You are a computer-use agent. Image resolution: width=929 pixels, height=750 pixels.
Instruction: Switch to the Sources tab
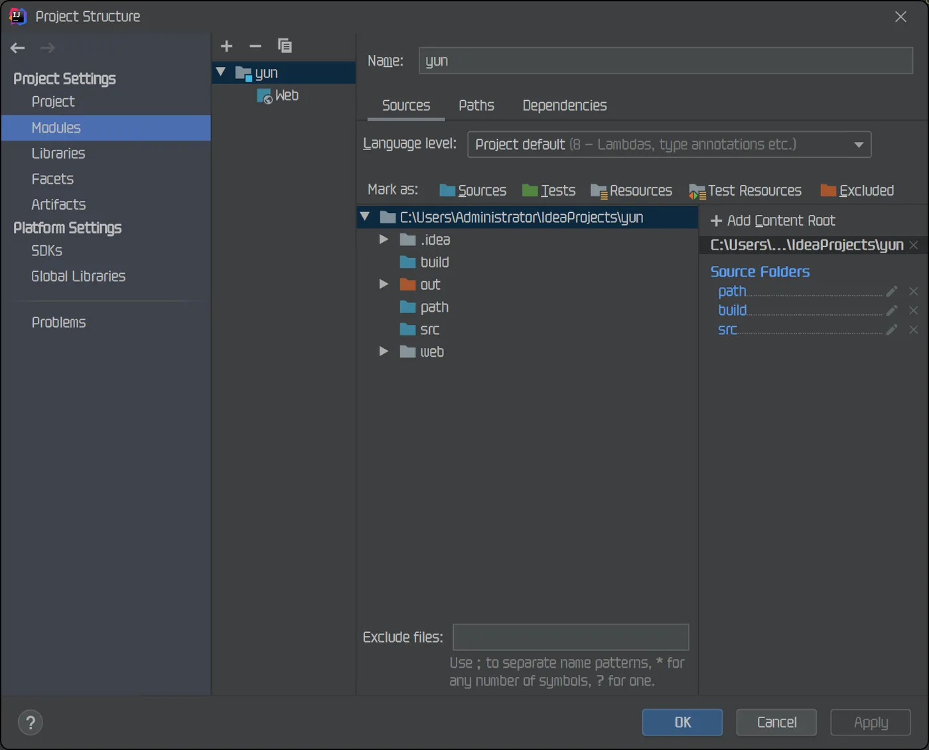click(406, 105)
